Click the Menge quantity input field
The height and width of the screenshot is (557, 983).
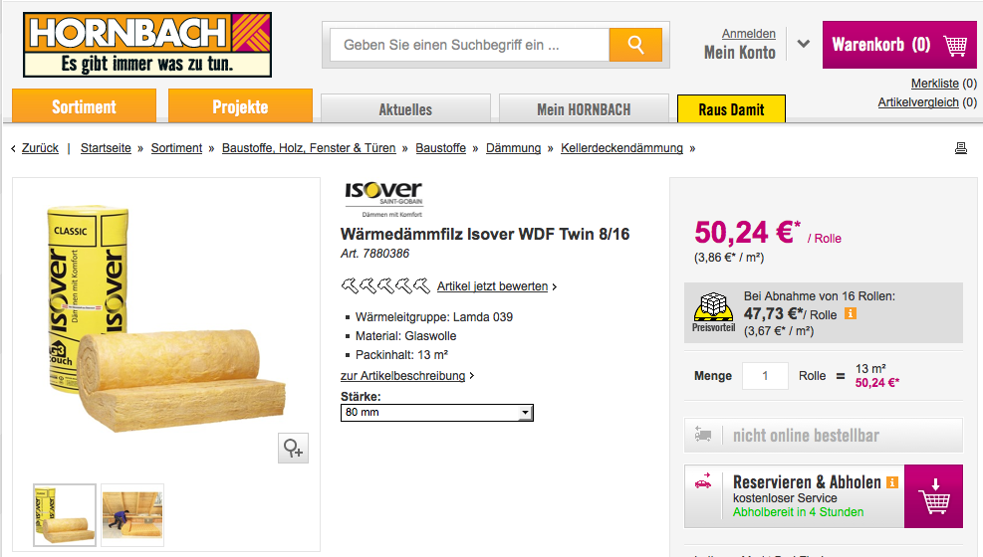point(766,376)
